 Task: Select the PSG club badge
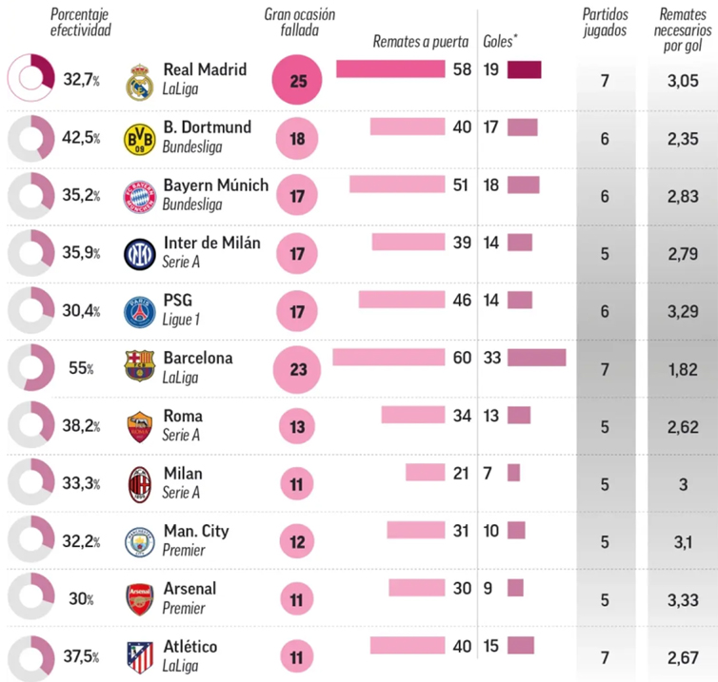click(140, 312)
